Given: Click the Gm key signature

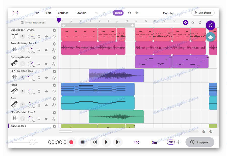Looking at the screenshot, I should pos(154,143).
